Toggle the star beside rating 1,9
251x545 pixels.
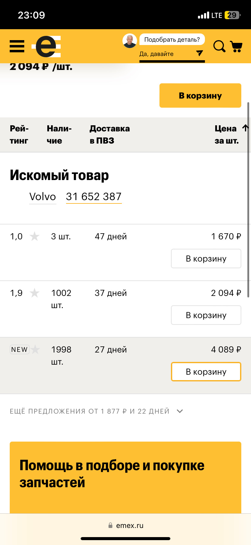coord(34,293)
